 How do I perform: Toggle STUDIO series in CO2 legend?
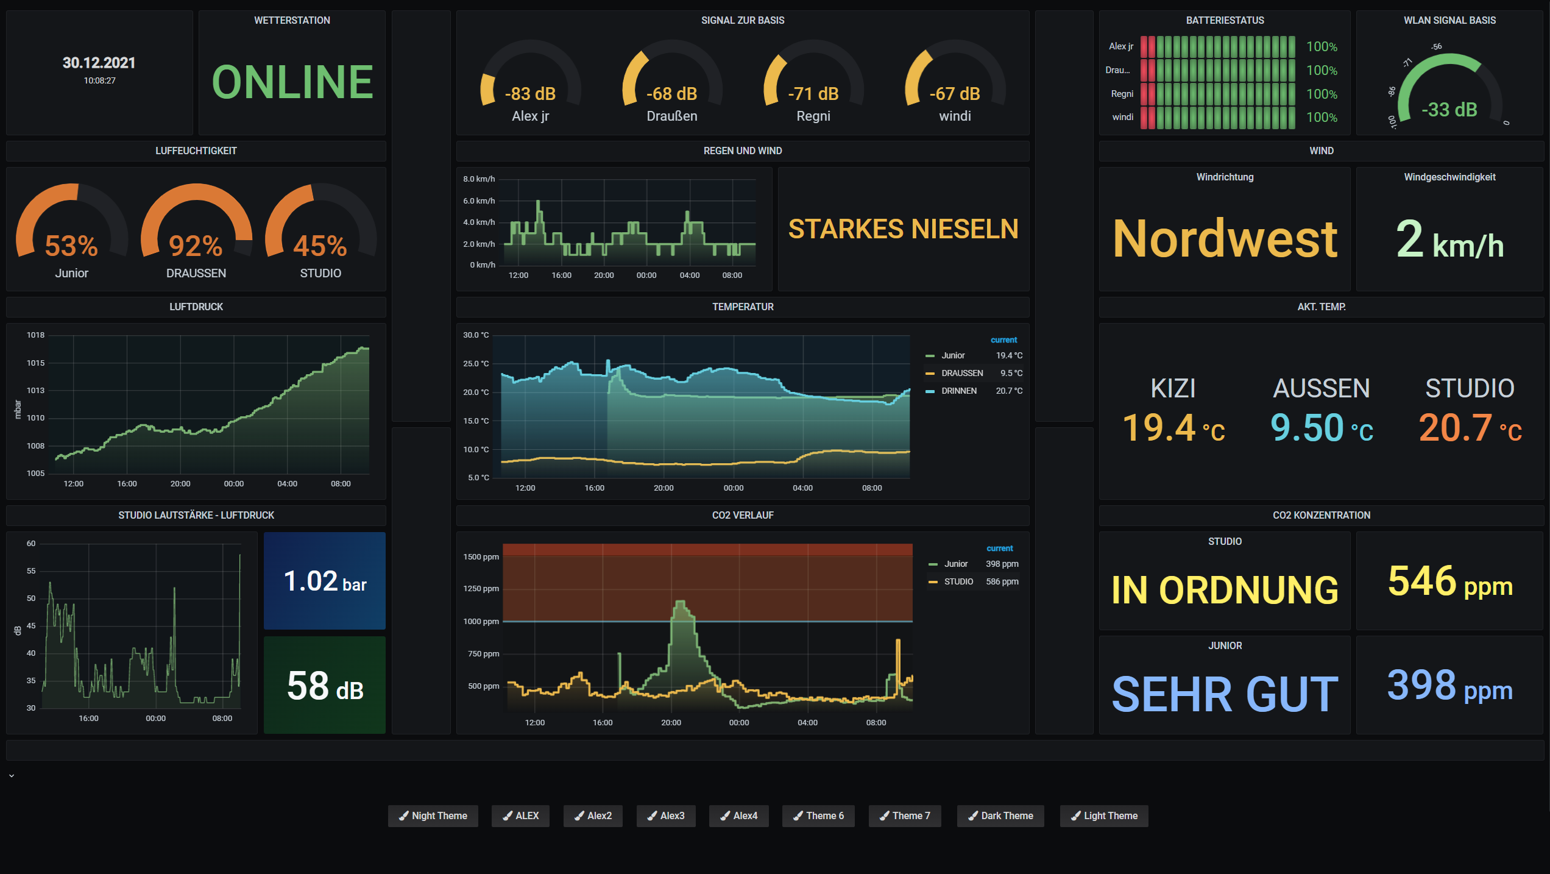pos(958,581)
